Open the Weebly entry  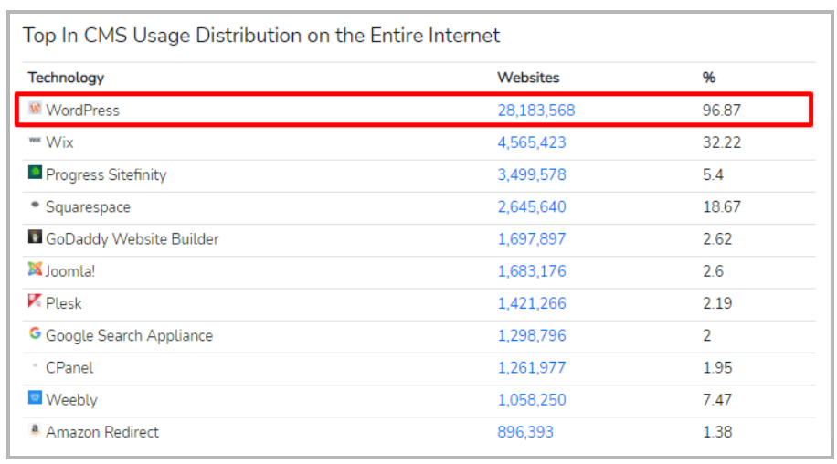[71, 400]
